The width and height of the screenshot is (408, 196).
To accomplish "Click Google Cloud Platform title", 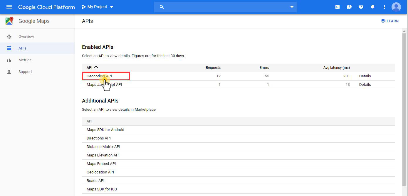I will (x=46, y=7).
